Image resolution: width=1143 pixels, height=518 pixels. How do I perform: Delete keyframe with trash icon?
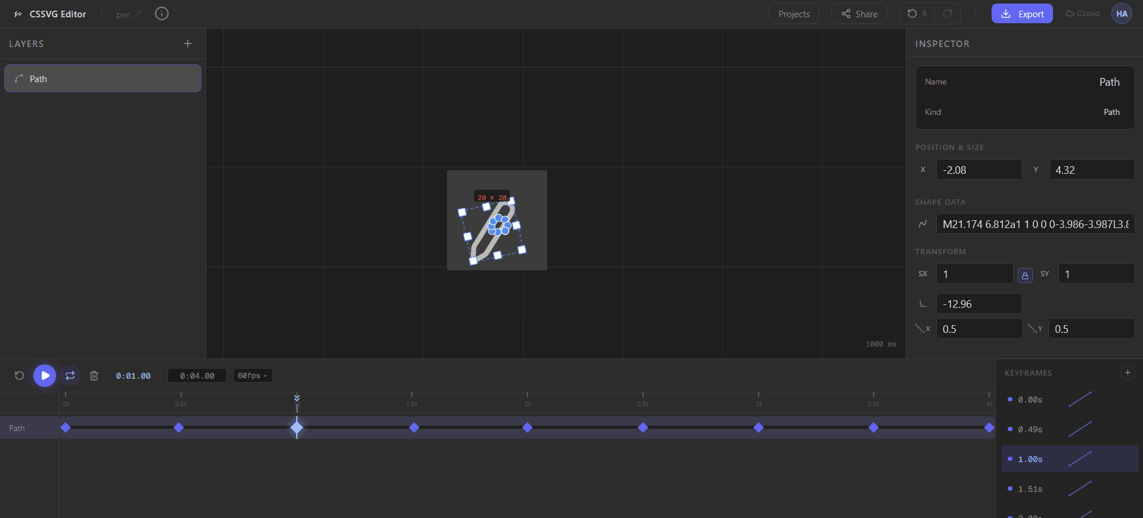point(94,376)
